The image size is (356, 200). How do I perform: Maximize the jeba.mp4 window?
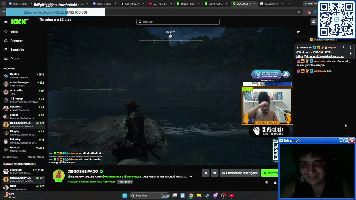[x=346, y=141]
